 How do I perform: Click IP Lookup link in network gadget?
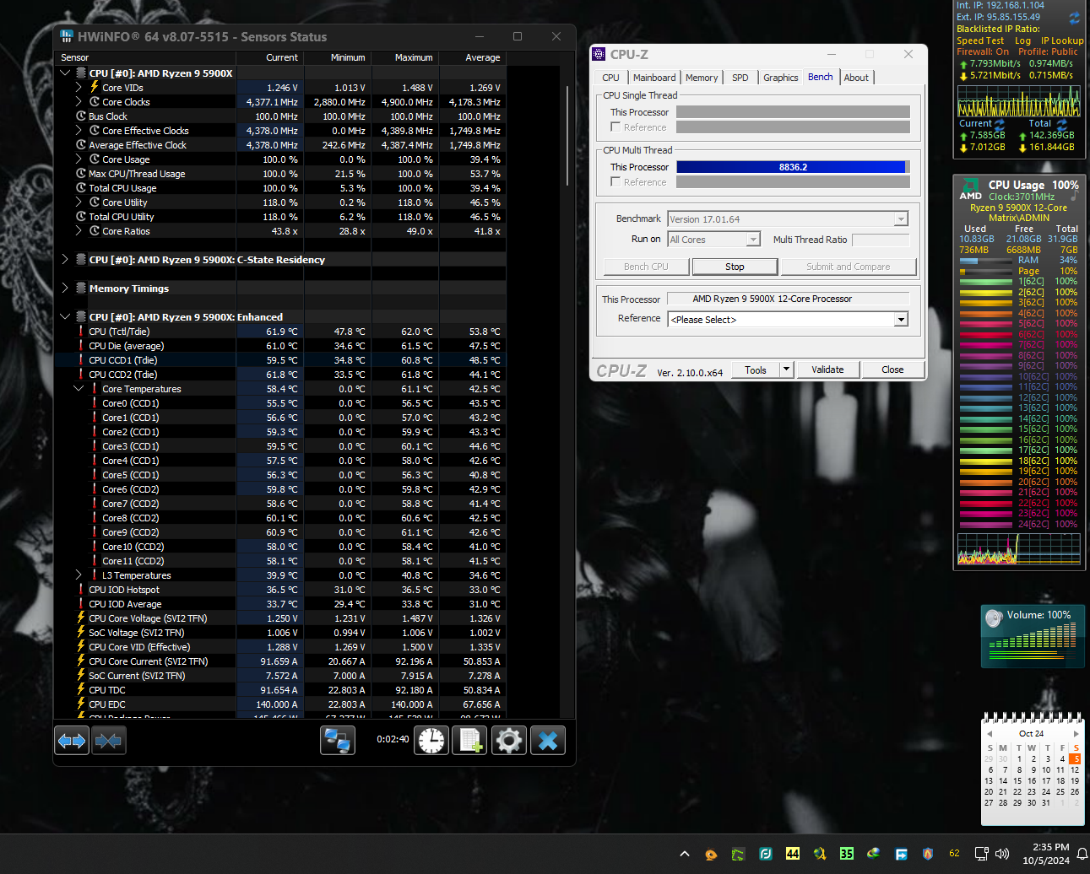point(1062,40)
